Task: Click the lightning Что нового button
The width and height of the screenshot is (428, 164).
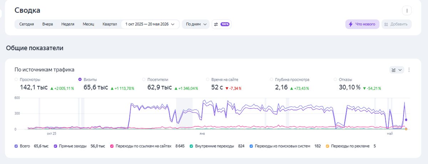Action: pyautogui.click(x=362, y=24)
